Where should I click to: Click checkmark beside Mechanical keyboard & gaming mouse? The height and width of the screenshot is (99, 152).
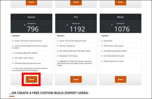[x=13, y=63]
